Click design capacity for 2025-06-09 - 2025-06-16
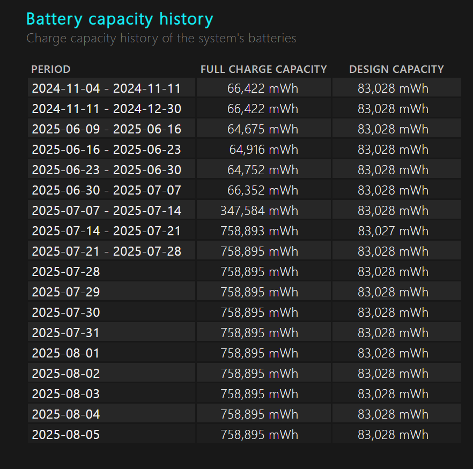Image resolution: width=473 pixels, height=469 pixels. 393,129
